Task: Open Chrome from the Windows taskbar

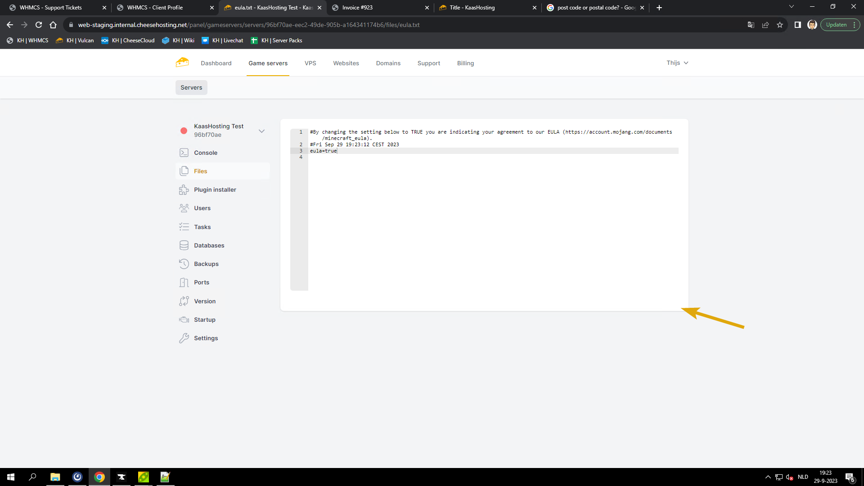Action: tap(99, 477)
